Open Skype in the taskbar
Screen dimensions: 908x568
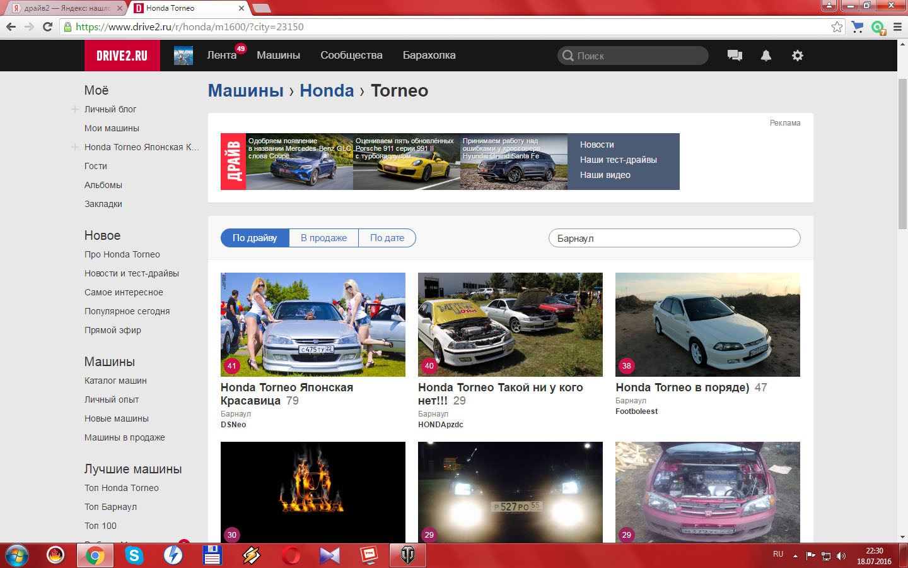coord(134,555)
